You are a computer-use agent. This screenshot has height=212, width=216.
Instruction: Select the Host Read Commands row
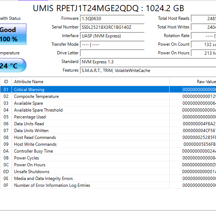[x=108, y=137]
